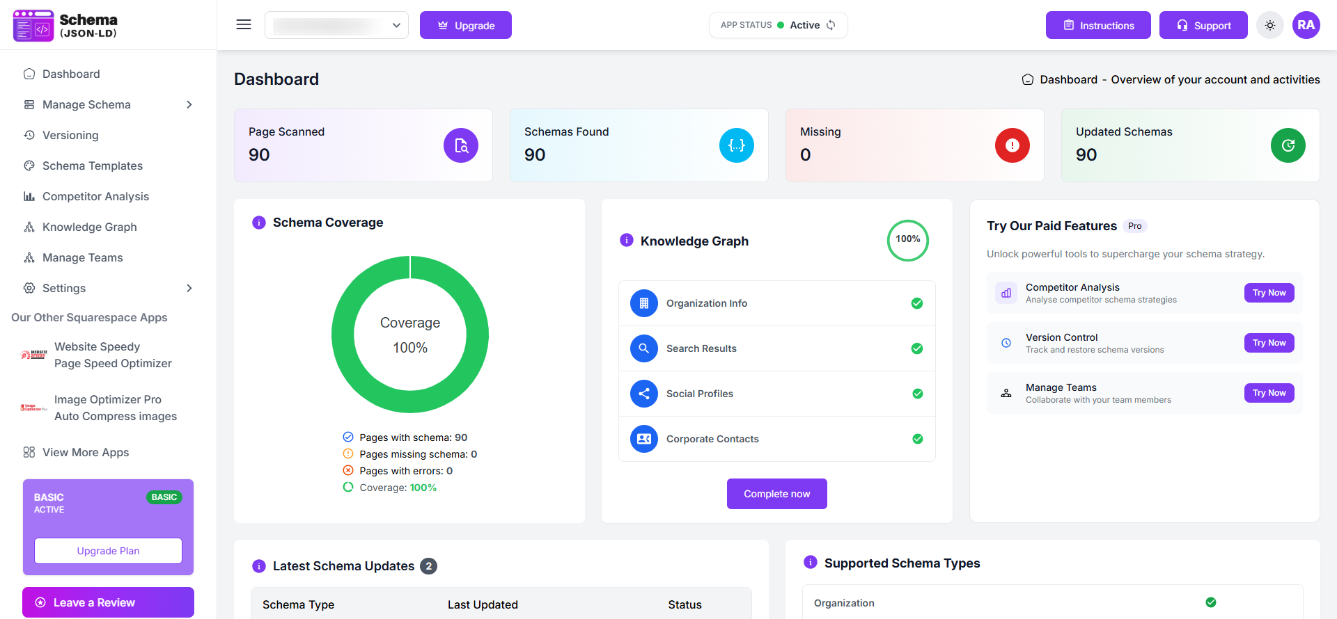Click the green Updated Schemas refresh icon
This screenshot has height=619, width=1337.
pos(1288,145)
